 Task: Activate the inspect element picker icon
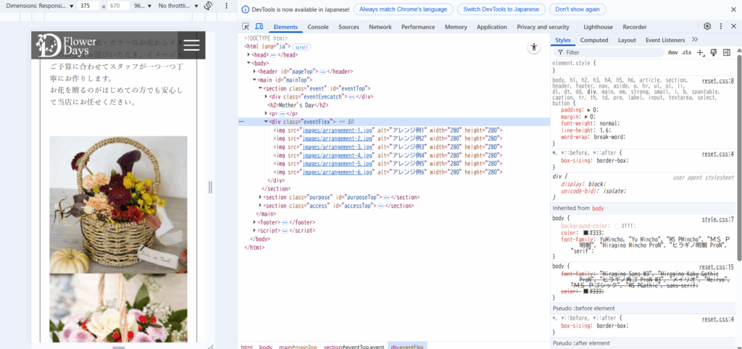pos(246,27)
